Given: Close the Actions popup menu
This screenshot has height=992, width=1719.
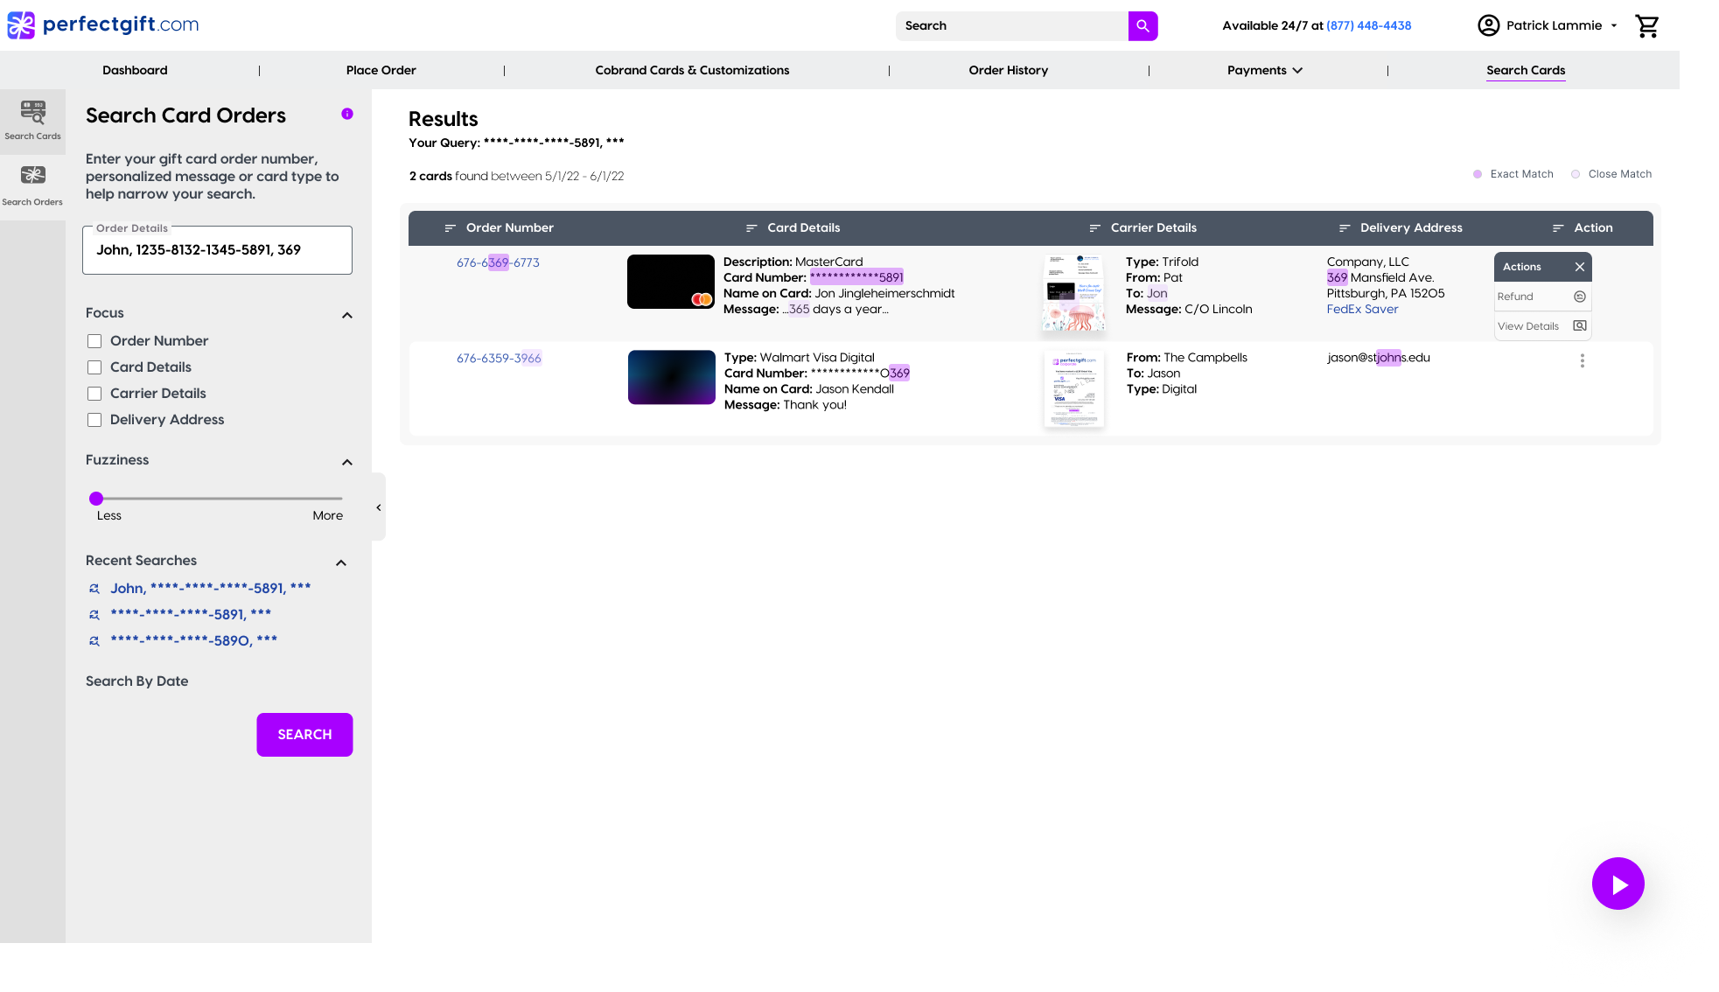Looking at the screenshot, I should pyautogui.click(x=1580, y=267).
